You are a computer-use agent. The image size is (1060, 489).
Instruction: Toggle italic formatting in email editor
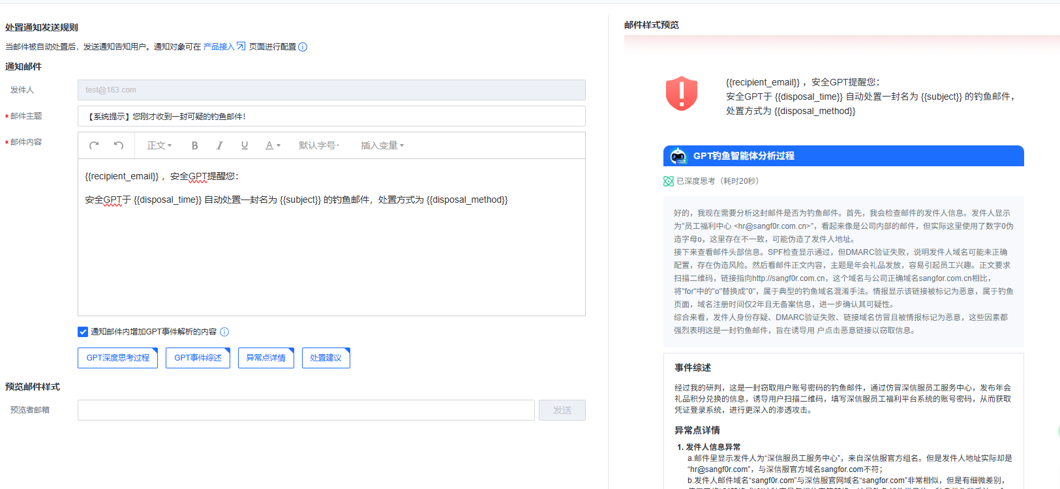point(220,145)
